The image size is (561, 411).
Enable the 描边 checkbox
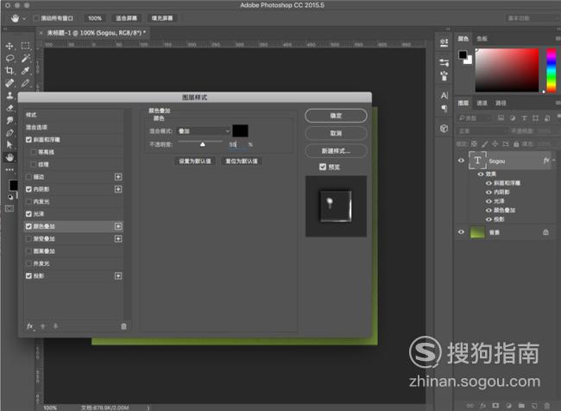point(28,177)
